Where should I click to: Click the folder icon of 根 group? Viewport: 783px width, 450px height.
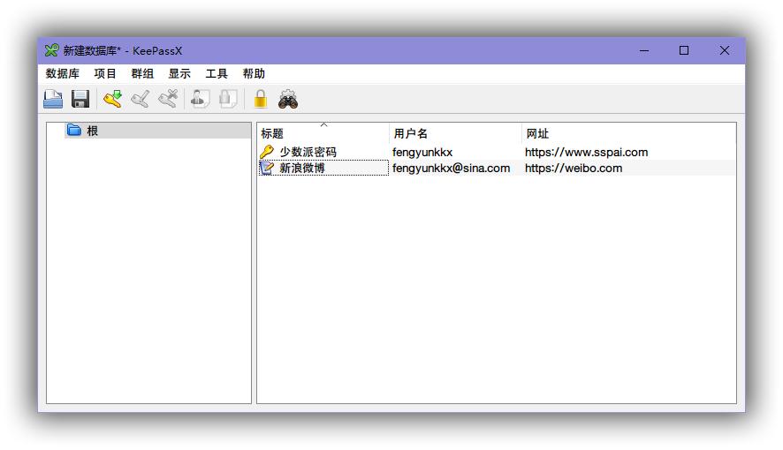[74, 130]
